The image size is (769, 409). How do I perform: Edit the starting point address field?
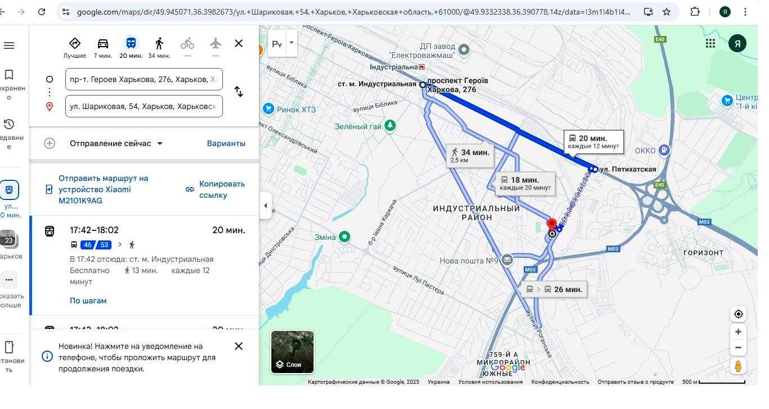(144, 79)
